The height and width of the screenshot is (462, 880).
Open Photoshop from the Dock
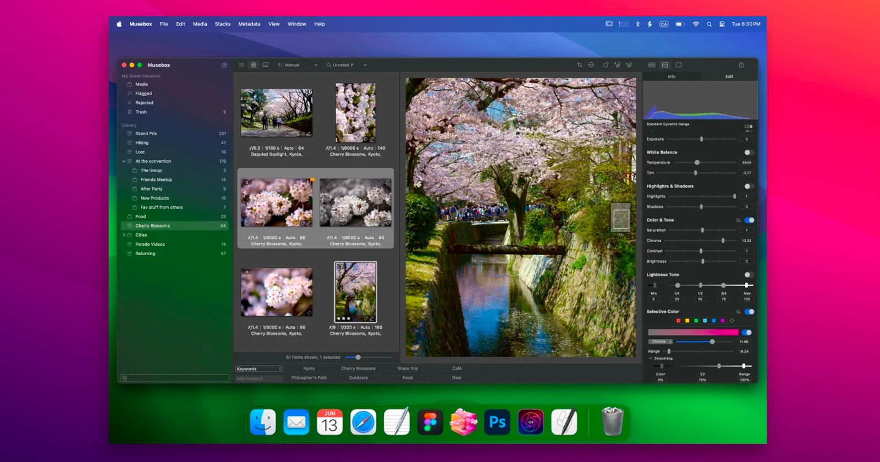[497, 422]
